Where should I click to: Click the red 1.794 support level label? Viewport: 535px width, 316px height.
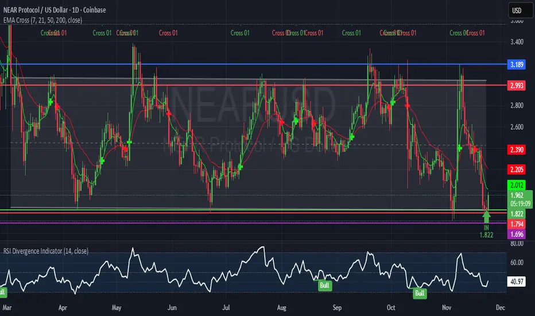516,224
